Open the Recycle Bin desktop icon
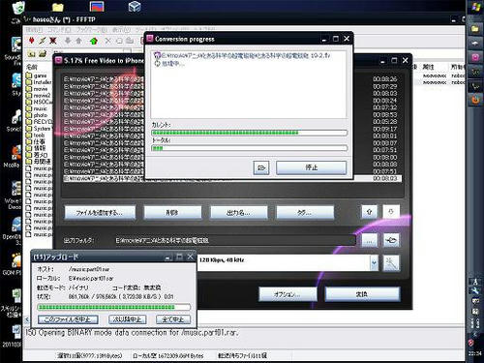The height and width of the screenshot is (363, 484). [x=18, y=7]
